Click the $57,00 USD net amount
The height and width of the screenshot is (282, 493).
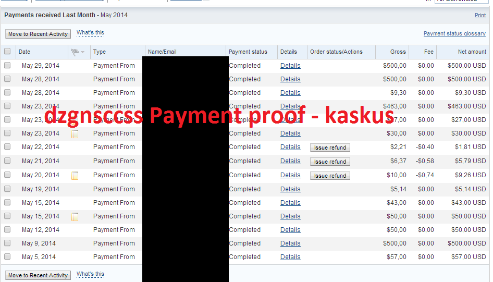click(x=469, y=257)
